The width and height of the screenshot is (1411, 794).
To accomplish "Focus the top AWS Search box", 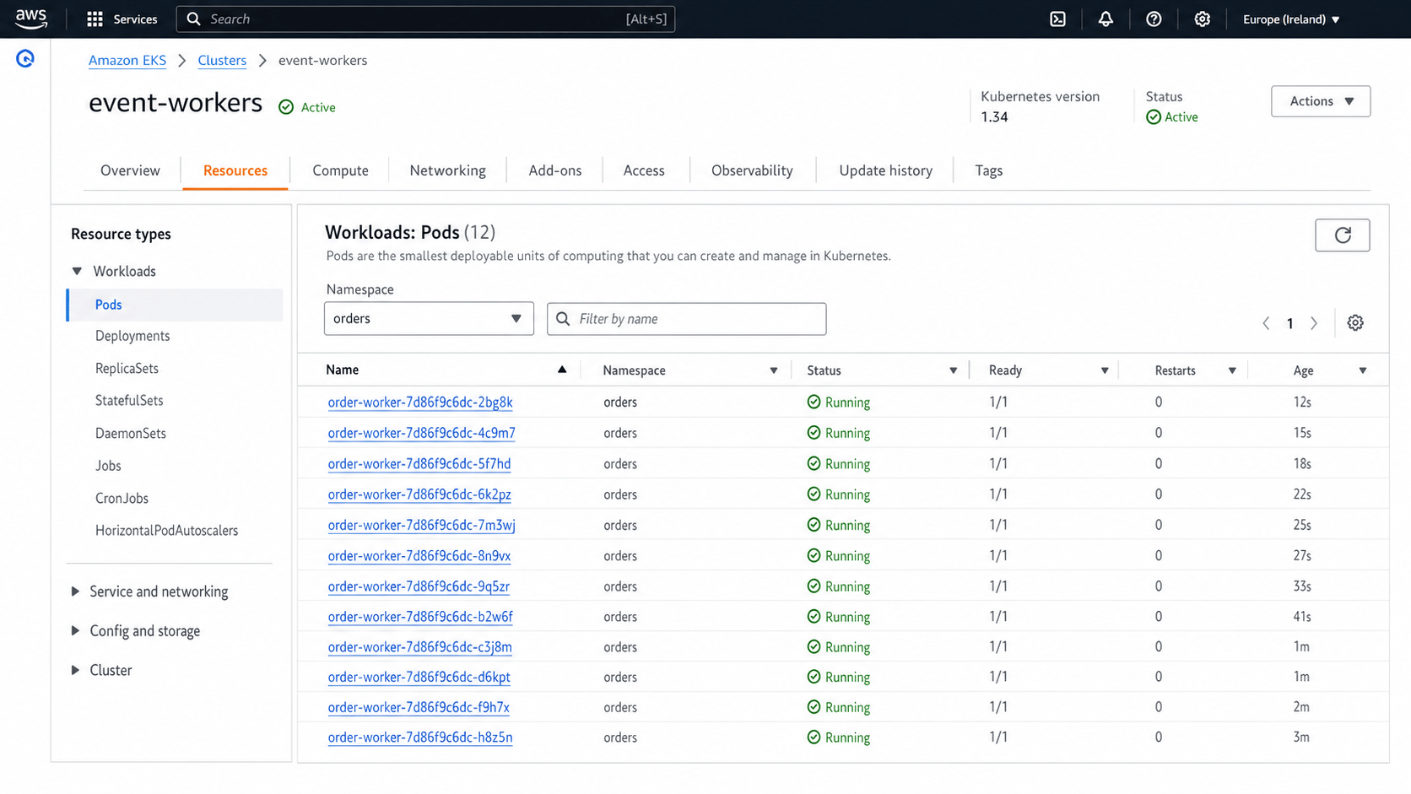I will tap(425, 19).
